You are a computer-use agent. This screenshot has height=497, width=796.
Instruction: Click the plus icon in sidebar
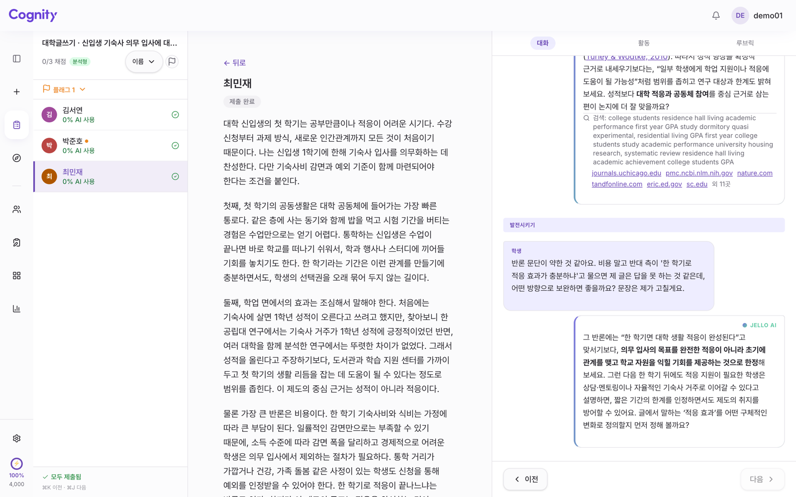[16, 92]
